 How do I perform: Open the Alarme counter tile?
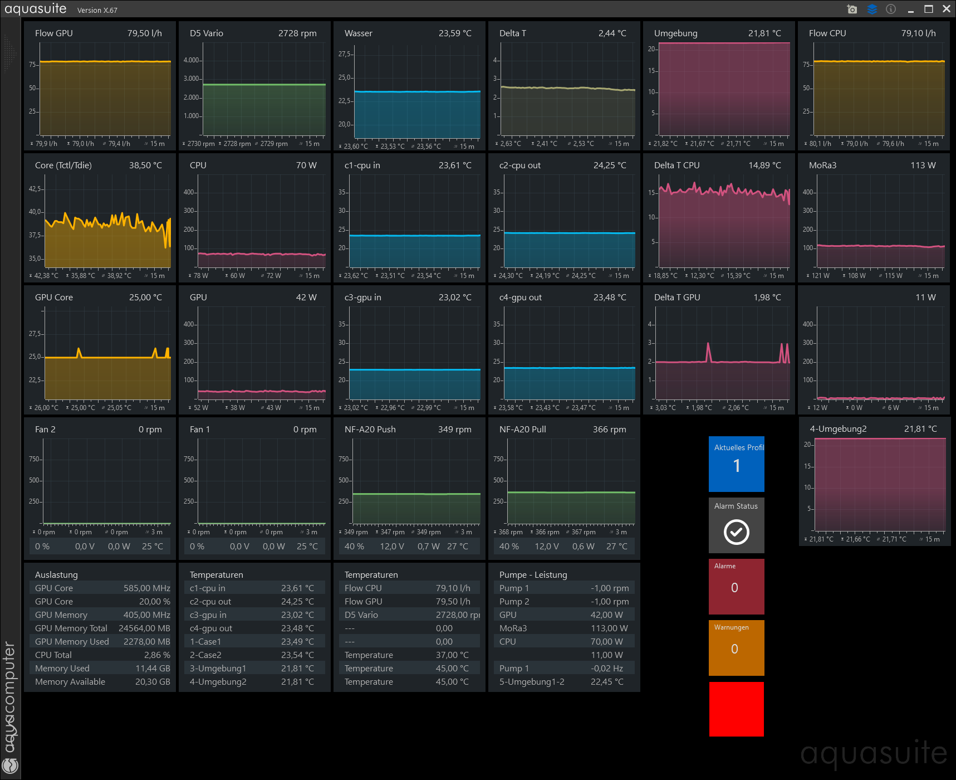737,587
